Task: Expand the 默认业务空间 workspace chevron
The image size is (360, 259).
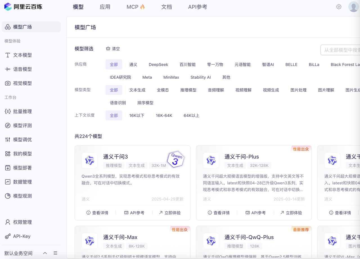Action: click(45, 253)
